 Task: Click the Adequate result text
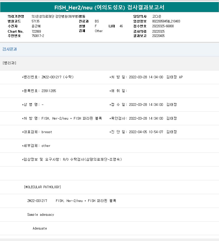pos(40,228)
